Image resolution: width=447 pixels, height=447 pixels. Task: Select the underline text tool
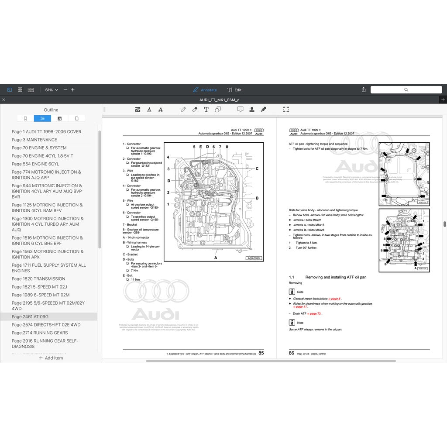149,110
